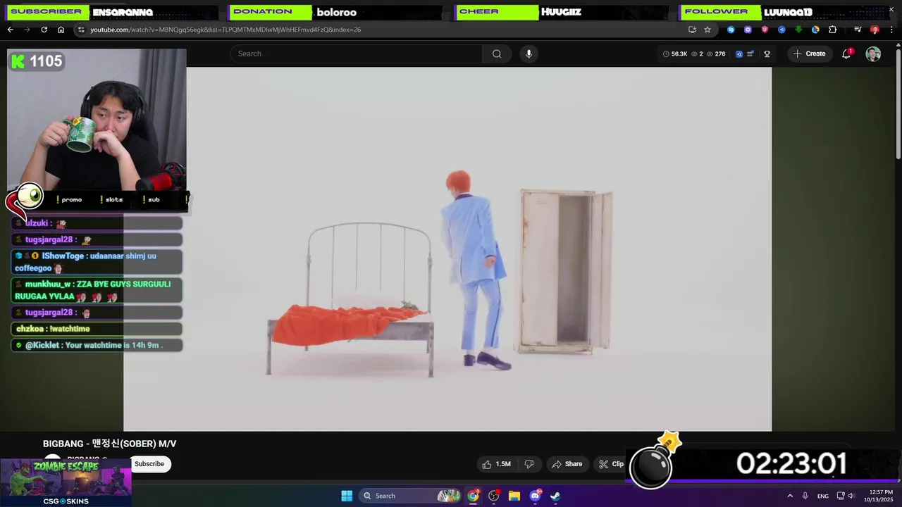Open browser home page icon

pos(61,30)
